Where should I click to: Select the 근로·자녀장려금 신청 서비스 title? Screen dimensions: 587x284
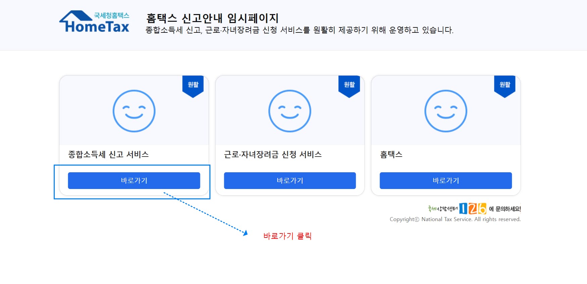tap(273, 155)
